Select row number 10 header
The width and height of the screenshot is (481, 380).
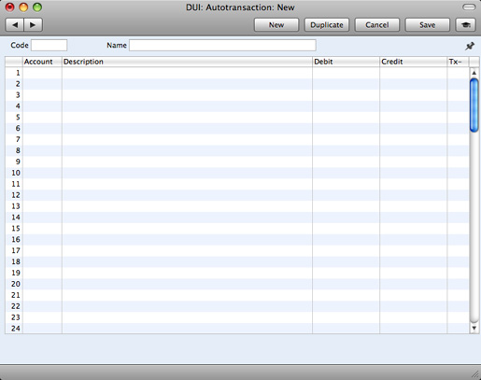[14, 173]
